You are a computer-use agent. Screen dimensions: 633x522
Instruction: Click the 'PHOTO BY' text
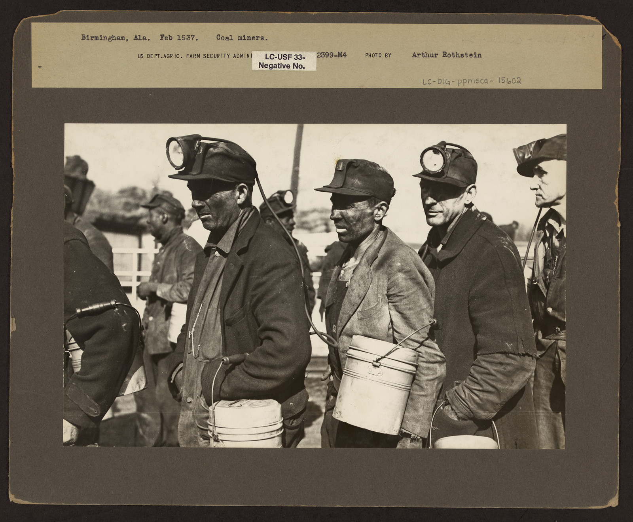click(378, 55)
